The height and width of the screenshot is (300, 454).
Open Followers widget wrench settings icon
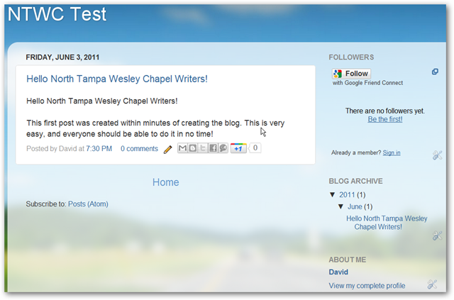(437, 155)
